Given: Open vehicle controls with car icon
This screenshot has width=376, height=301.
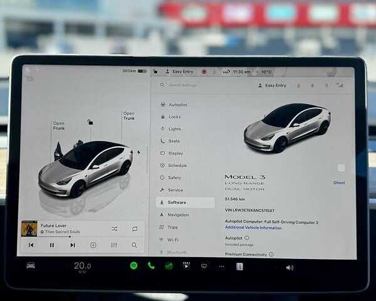Looking at the screenshot, I should [31, 265].
